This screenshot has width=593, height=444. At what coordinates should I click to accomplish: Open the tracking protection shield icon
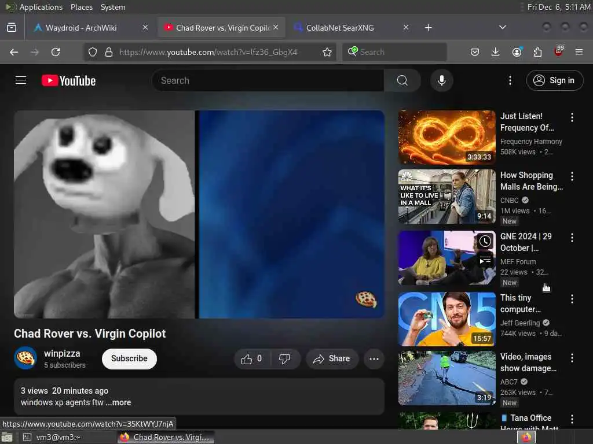93,52
